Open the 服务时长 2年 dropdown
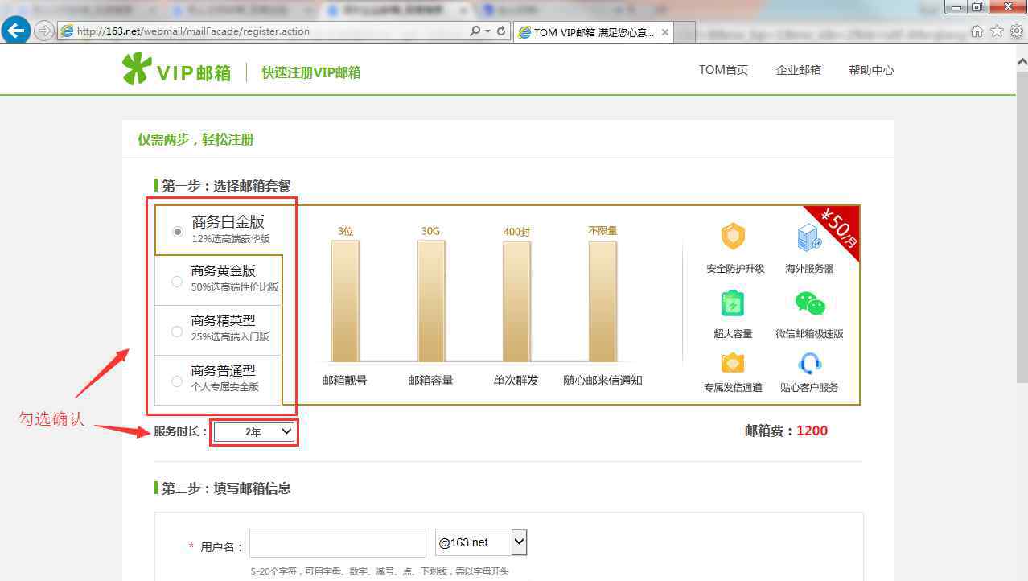This screenshot has width=1028, height=581. pos(253,432)
